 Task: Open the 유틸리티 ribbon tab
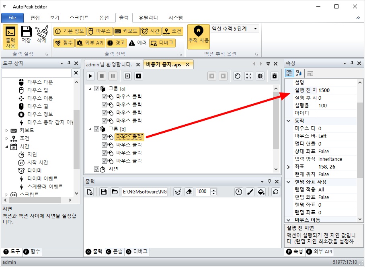(x=148, y=18)
